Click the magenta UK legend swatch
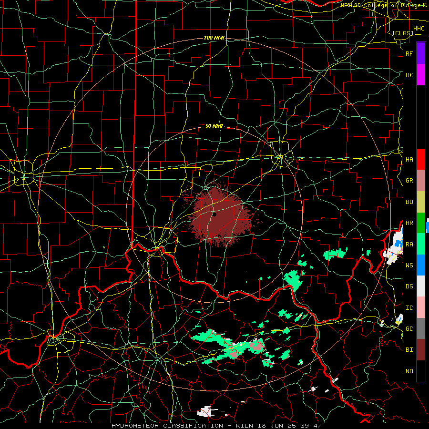 (x=421, y=75)
